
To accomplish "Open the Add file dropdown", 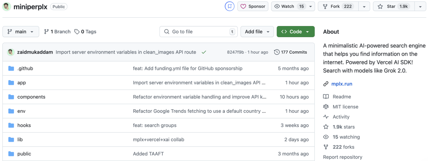I will (x=257, y=32).
